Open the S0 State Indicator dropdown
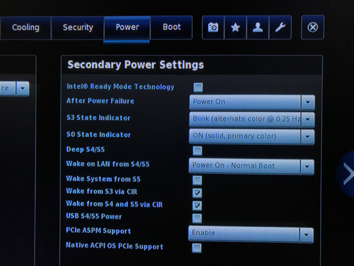The width and height of the screenshot is (354, 266). point(251,137)
